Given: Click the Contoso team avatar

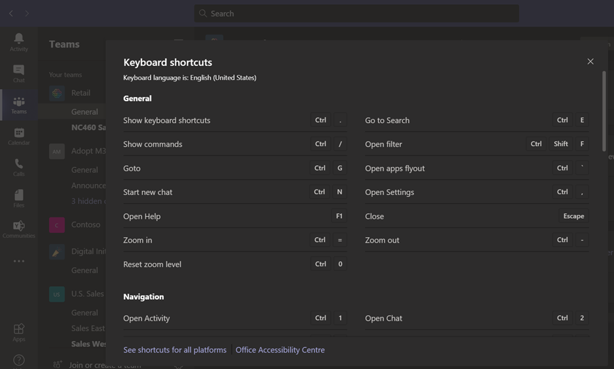Looking at the screenshot, I should pyautogui.click(x=57, y=226).
